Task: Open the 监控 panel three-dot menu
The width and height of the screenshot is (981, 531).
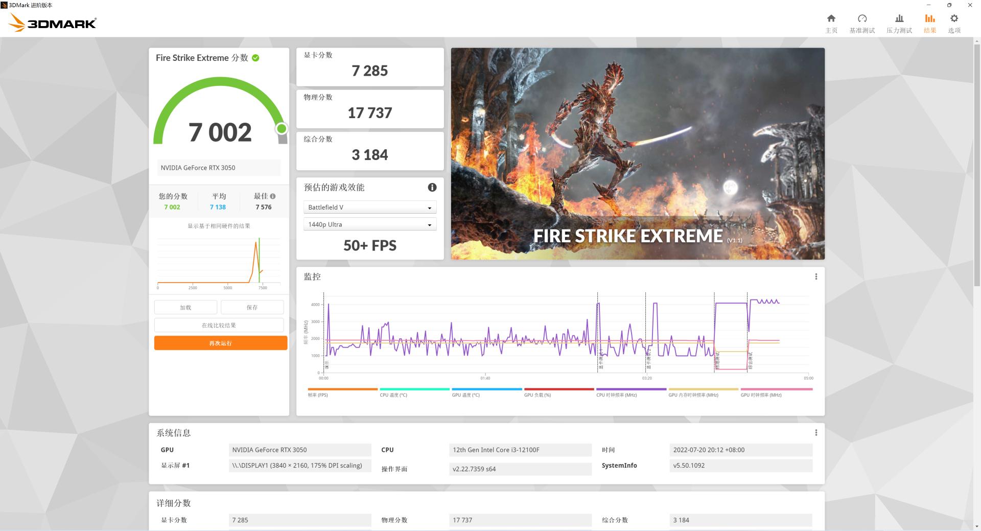Action: pyautogui.click(x=816, y=276)
